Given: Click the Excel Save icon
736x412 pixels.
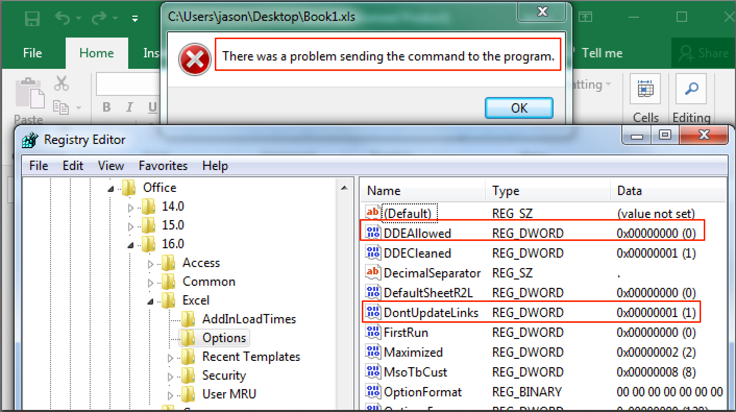Looking at the screenshot, I should 32,19.
